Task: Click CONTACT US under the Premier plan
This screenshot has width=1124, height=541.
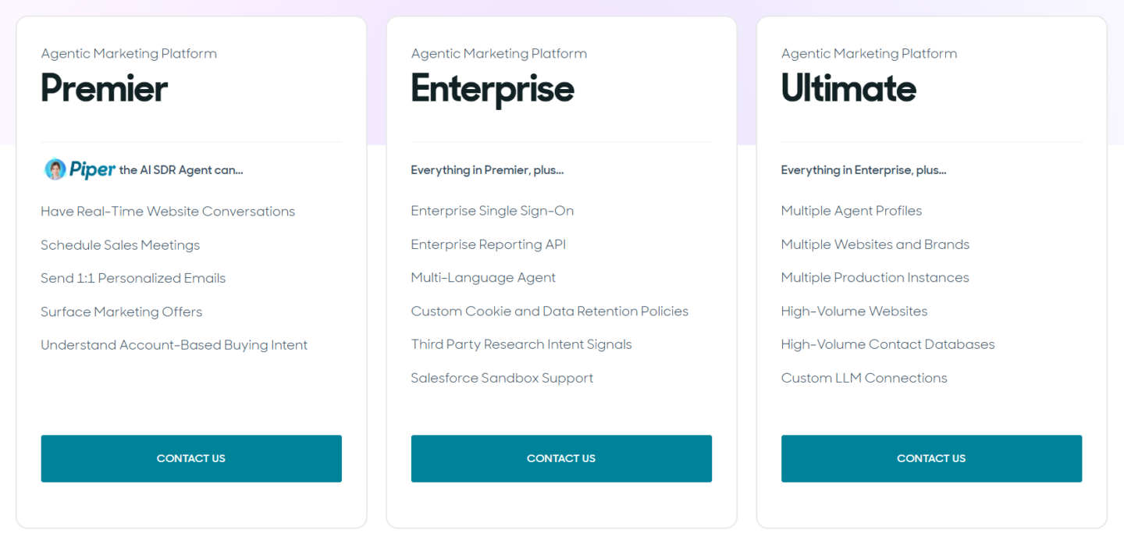Action: pyautogui.click(x=190, y=458)
